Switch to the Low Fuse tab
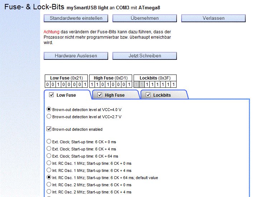Screen dimensions: 255x197 pyautogui.click(x=66, y=95)
